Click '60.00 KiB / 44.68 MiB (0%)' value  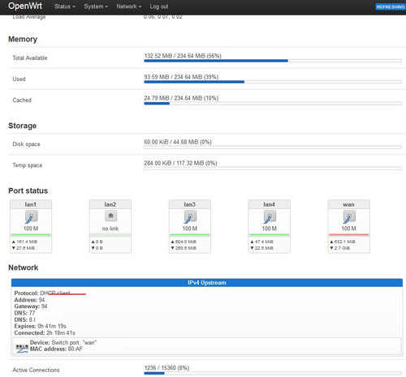tap(178, 142)
